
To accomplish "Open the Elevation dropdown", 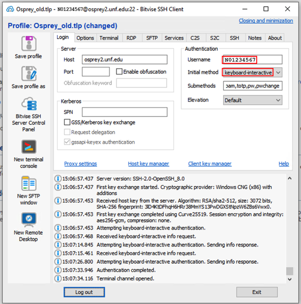I will point(252,100).
